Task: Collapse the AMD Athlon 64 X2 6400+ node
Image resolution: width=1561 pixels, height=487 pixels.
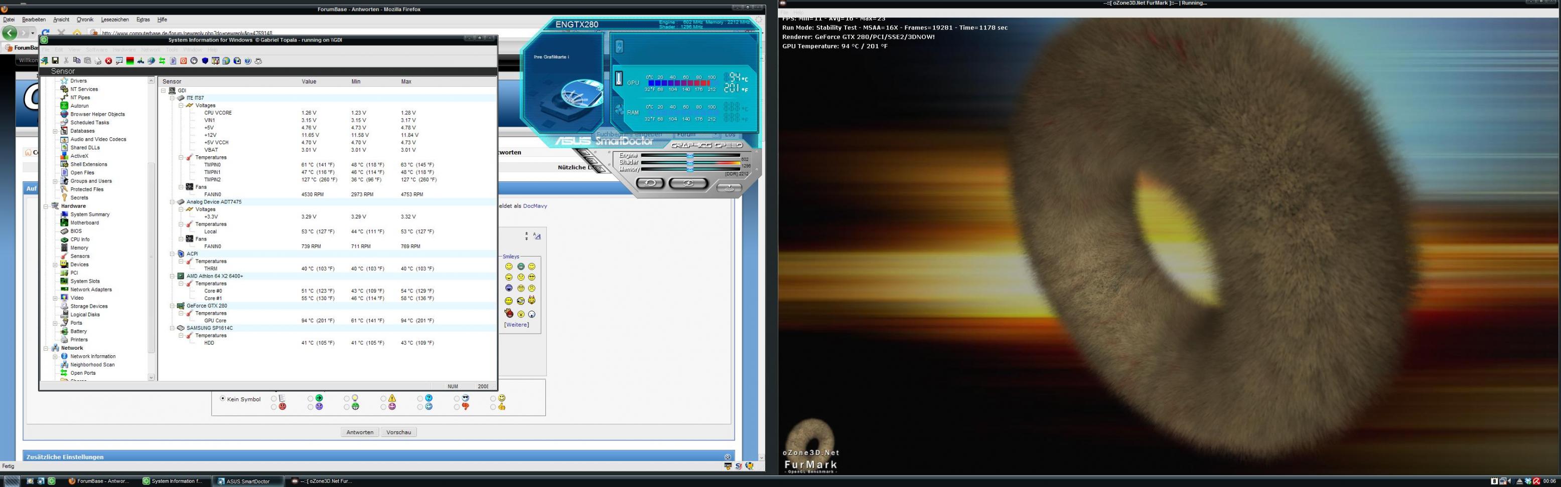Action: (x=172, y=276)
